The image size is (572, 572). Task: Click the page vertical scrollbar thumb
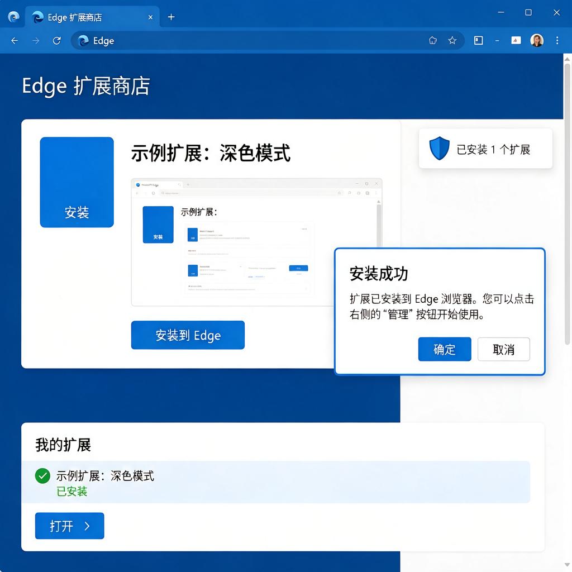coord(568,204)
